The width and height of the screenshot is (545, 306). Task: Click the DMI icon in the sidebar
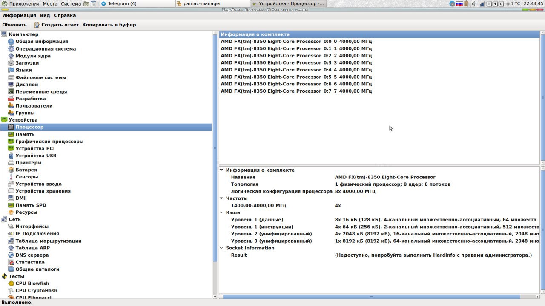point(11,198)
